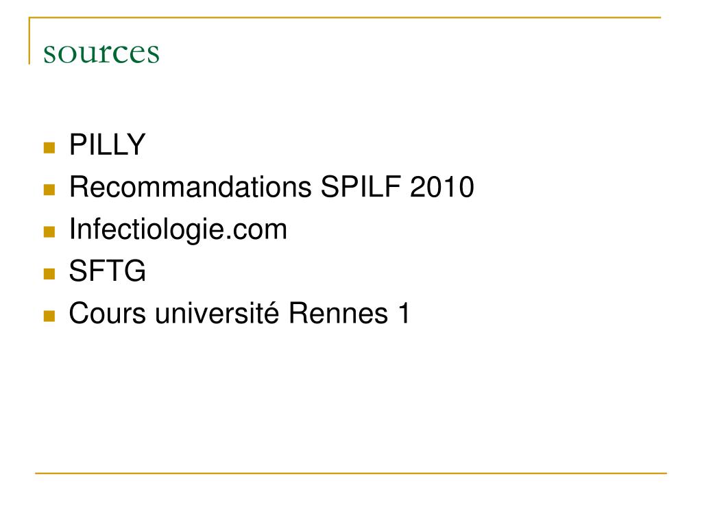The width and height of the screenshot is (702, 526).
Task: Click 'Recommandations SPILF 2010' text line
Action: (x=271, y=186)
